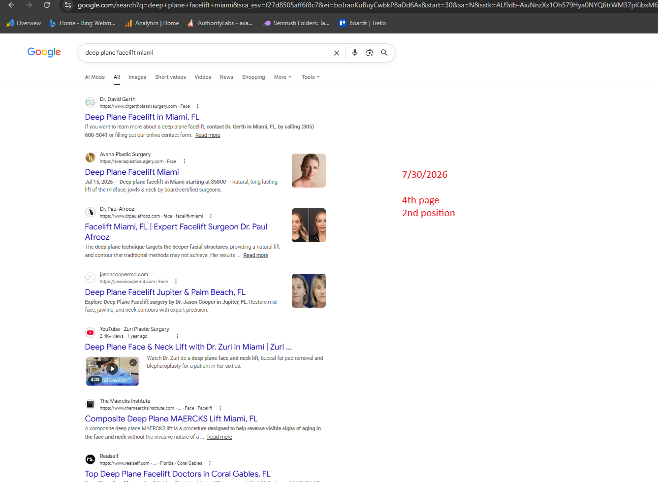The image size is (658, 482).
Task: Open options menu for Dr. Paul Afrooz result
Action: pyautogui.click(x=211, y=216)
